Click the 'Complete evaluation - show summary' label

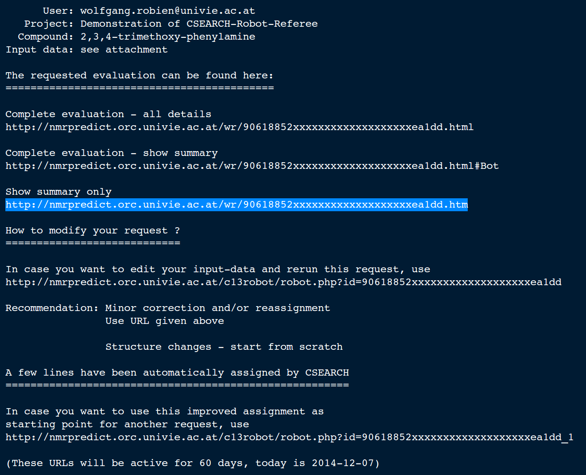click(112, 153)
